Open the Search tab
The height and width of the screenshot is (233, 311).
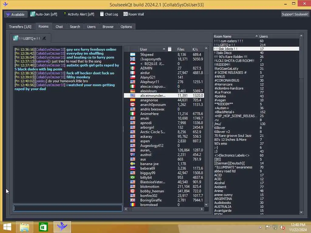coord(75,27)
